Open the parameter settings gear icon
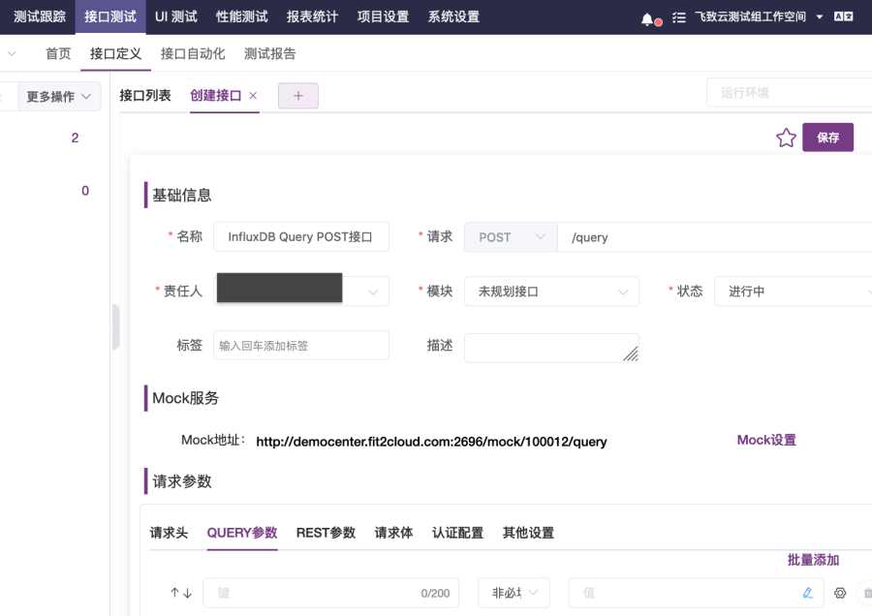The width and height of the screenshot is (872, 616). point(839,592)
